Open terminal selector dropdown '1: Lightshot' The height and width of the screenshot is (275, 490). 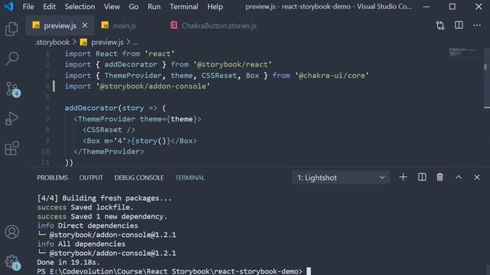pos(341,178)
